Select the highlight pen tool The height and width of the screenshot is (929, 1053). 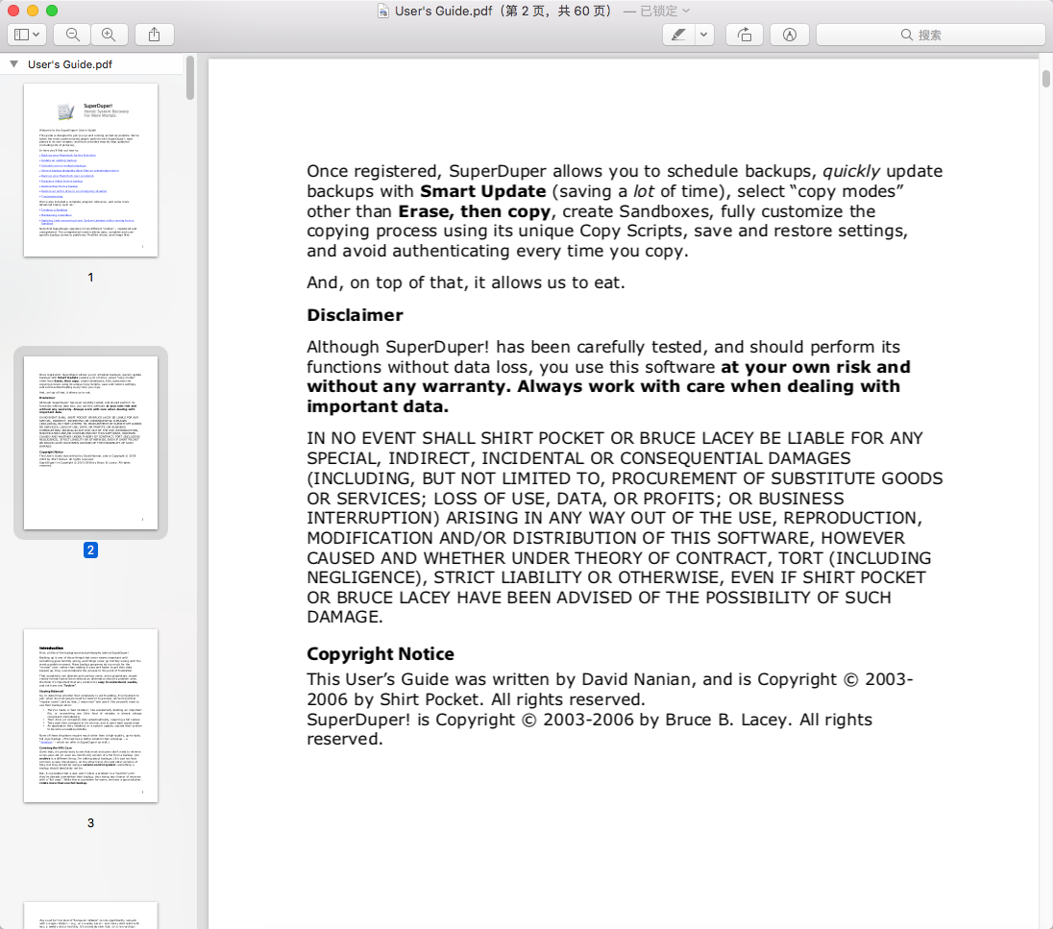click(x=678, y=35)
